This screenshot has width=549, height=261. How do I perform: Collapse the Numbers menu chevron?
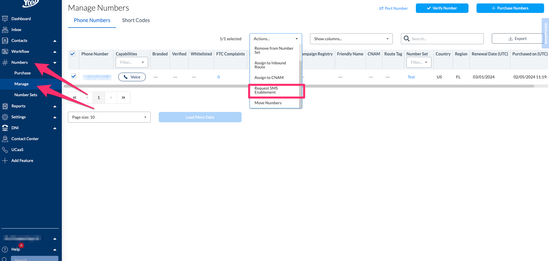[55, 62]
